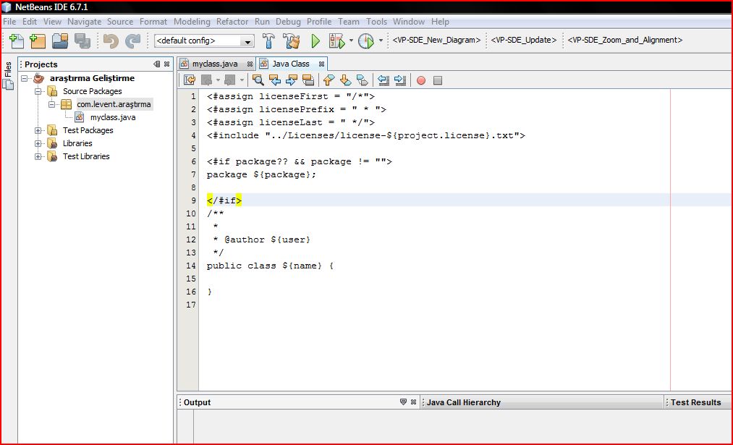The width and height of the screenshot is (733, 445).
Task: Close the Output panel
Action: (x=413, y=402)
